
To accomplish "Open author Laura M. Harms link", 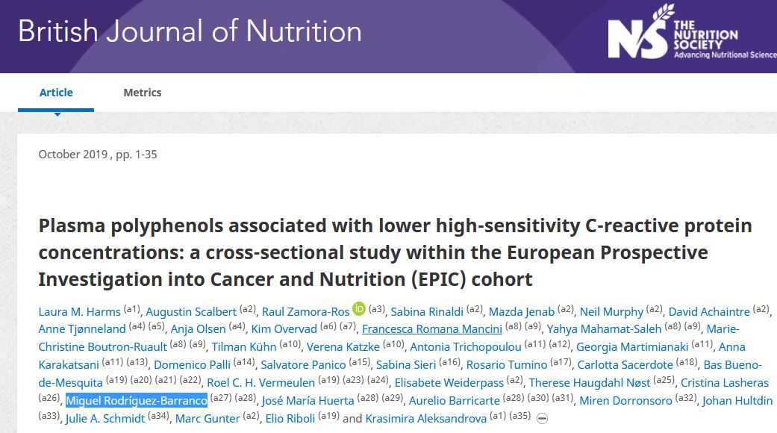I will (79, 311).
